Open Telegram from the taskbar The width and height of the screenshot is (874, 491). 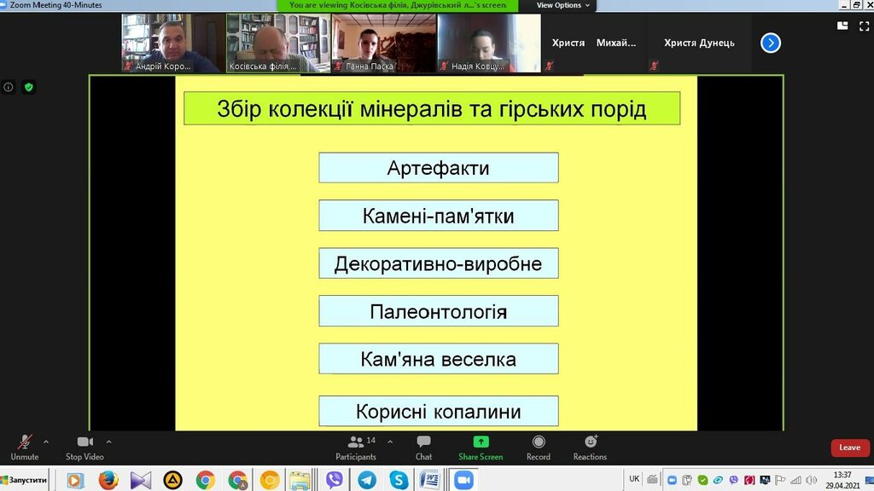(367, 480)
